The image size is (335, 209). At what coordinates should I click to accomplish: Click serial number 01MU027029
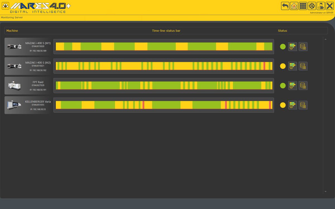pos(38,86)
